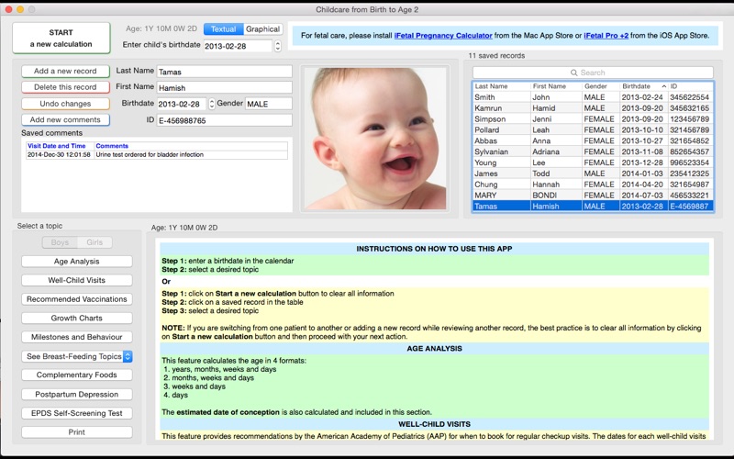Select the Simpson Jenni record
734x459 pixels.
coord(593,119)
